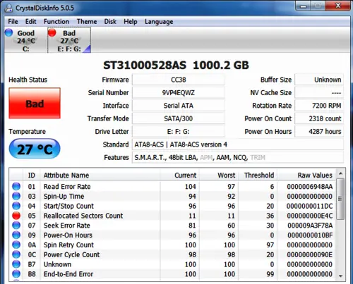
Task: Click blue status icon for Read Error Rate
Action: point(16,187)
